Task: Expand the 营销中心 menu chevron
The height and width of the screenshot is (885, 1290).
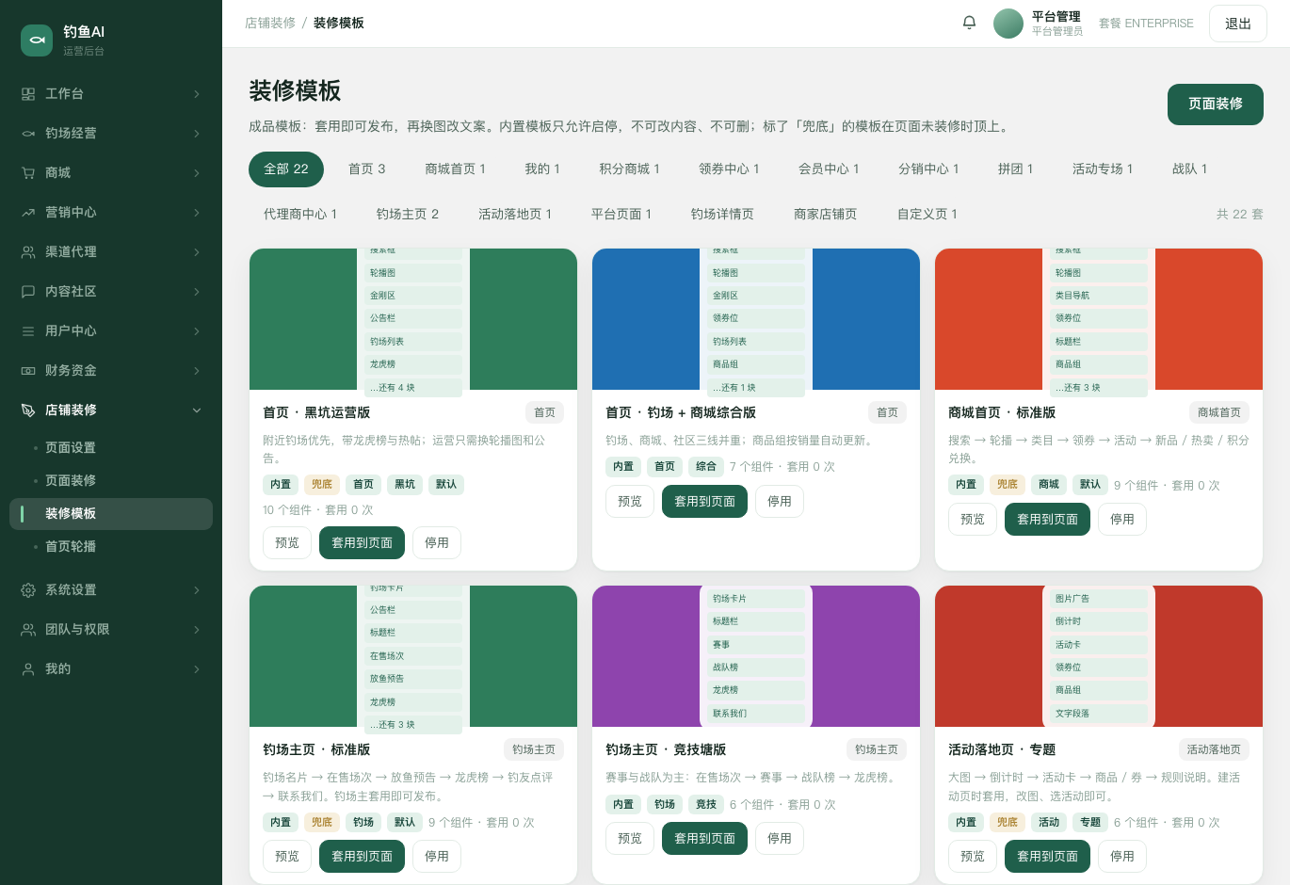Action: pyautogui.click(x=197, y=213)
